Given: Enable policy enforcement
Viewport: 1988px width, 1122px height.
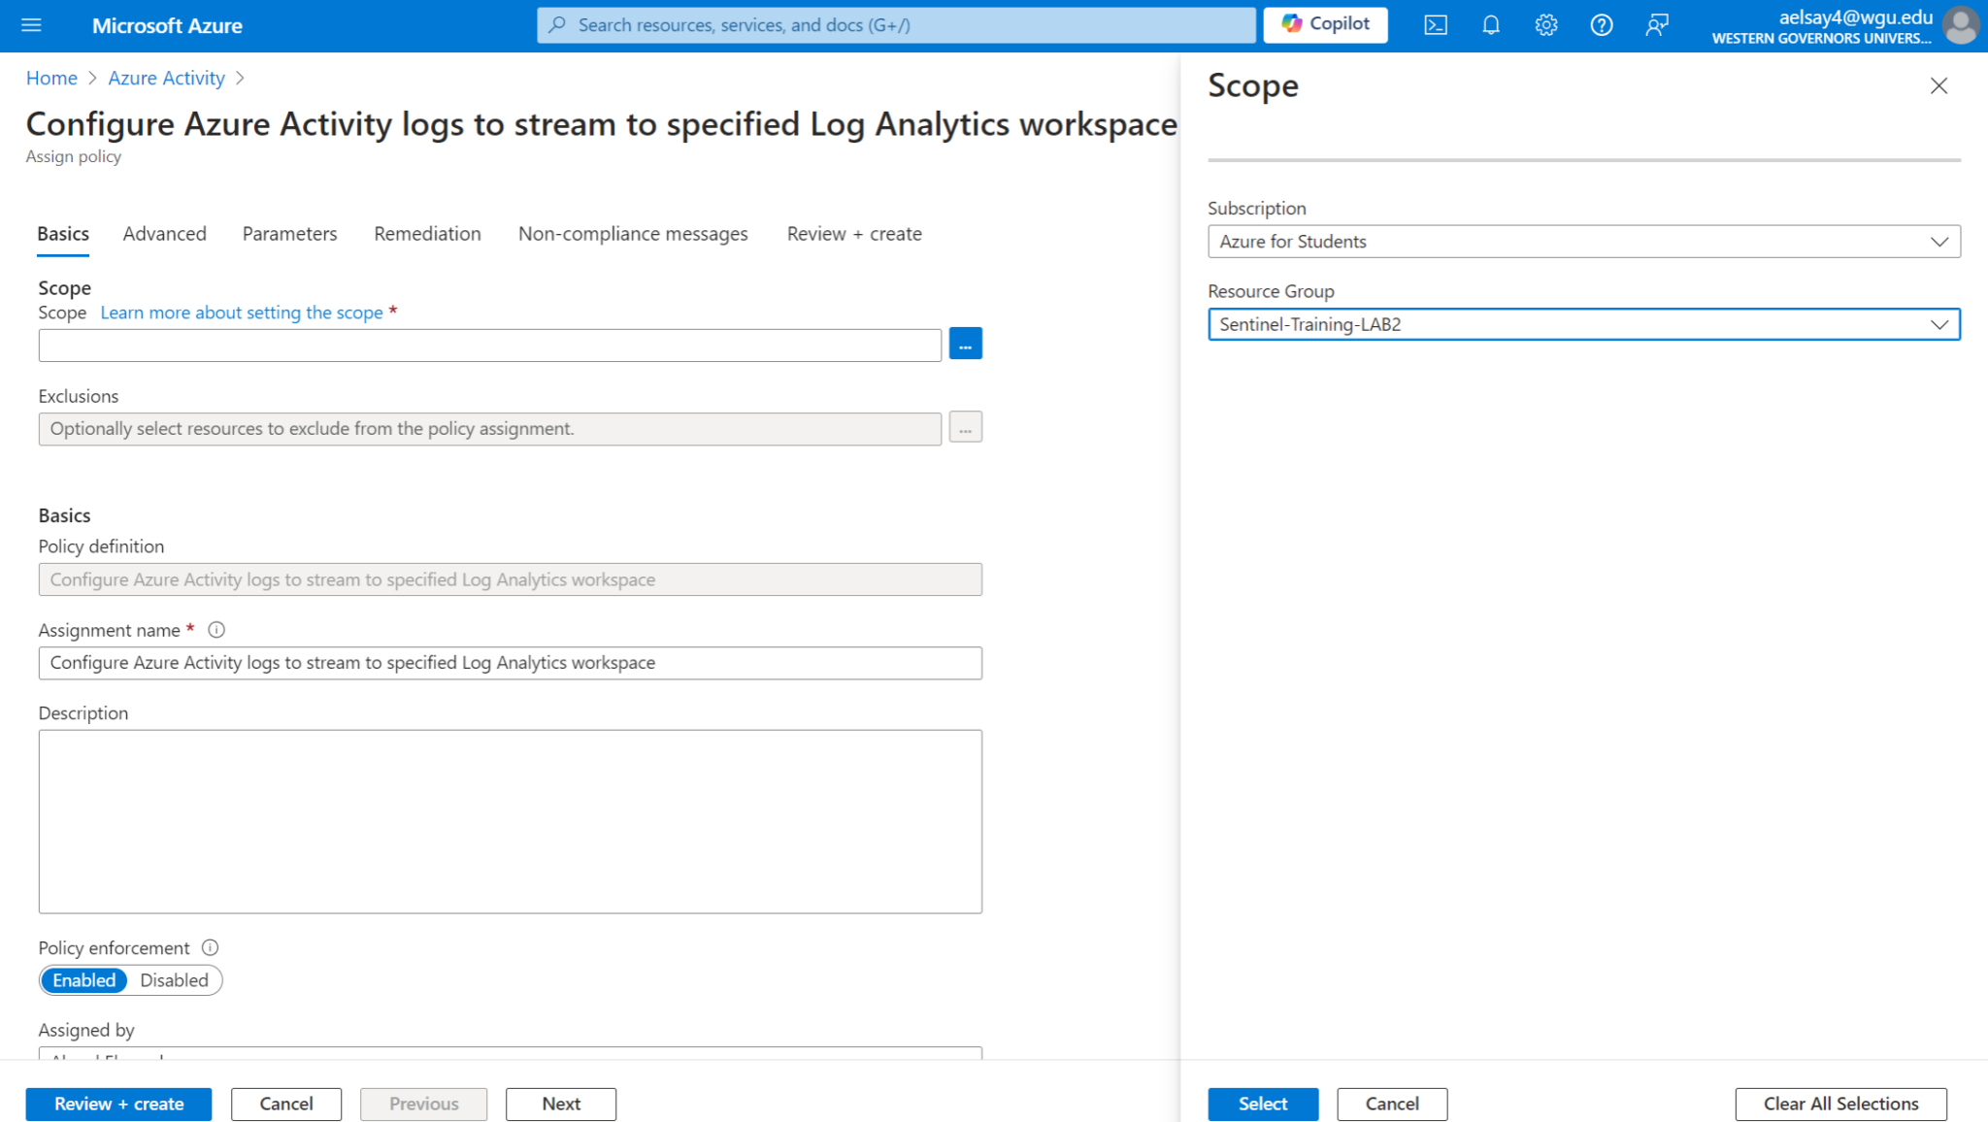Looking at the screenshot, I should [83, 980].
